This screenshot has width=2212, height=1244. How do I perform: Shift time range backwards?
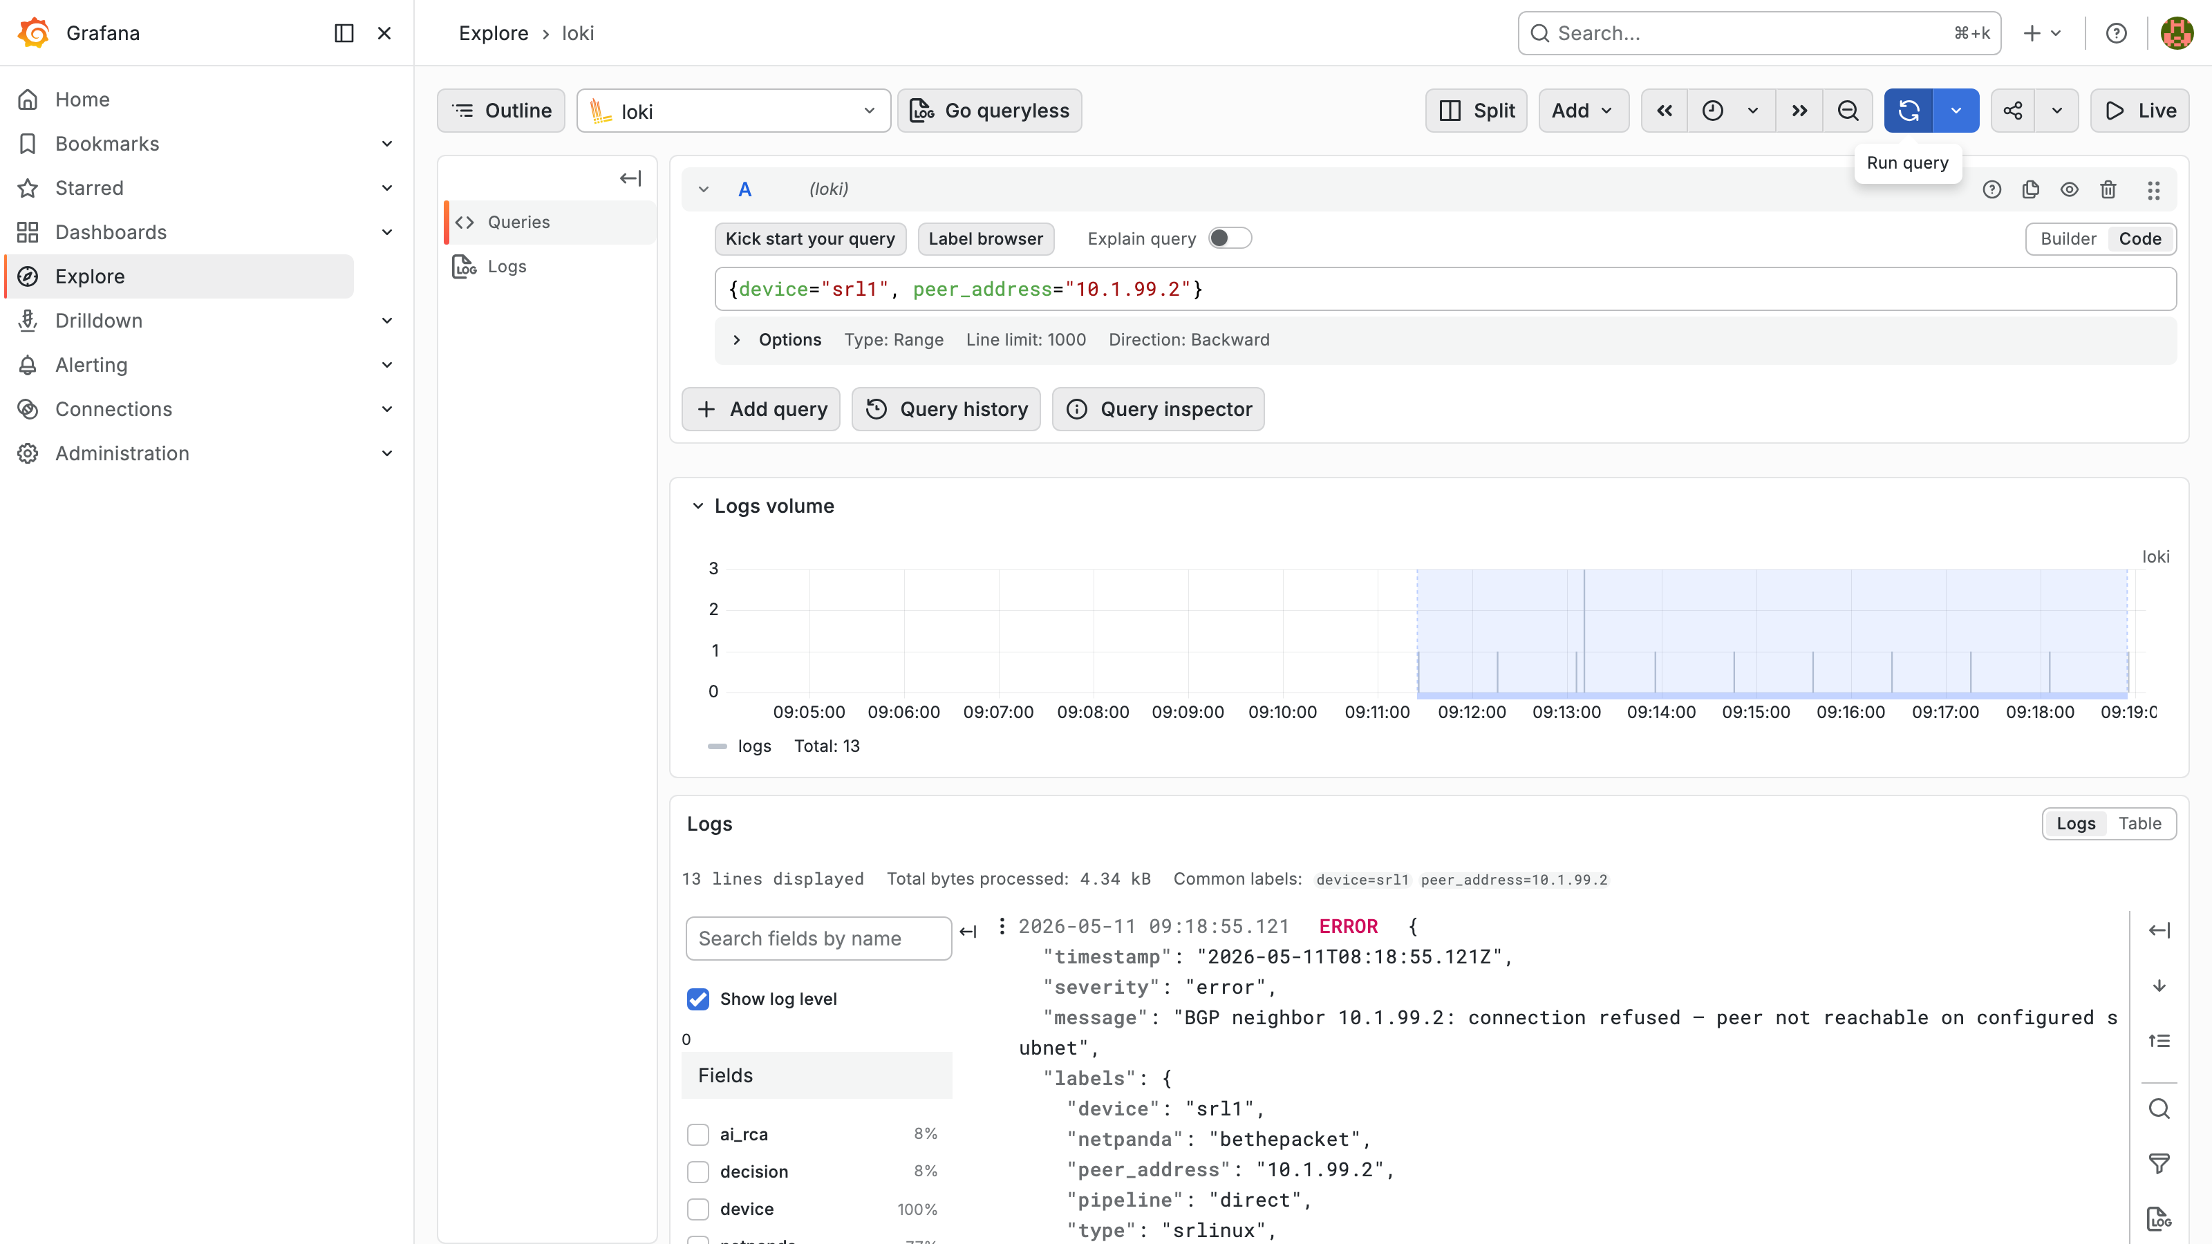pos(1664,111)
